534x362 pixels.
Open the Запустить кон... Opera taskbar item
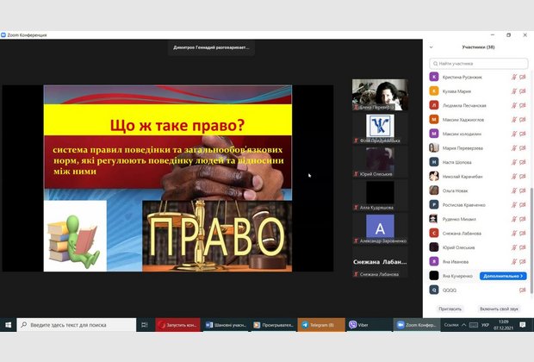177,325
